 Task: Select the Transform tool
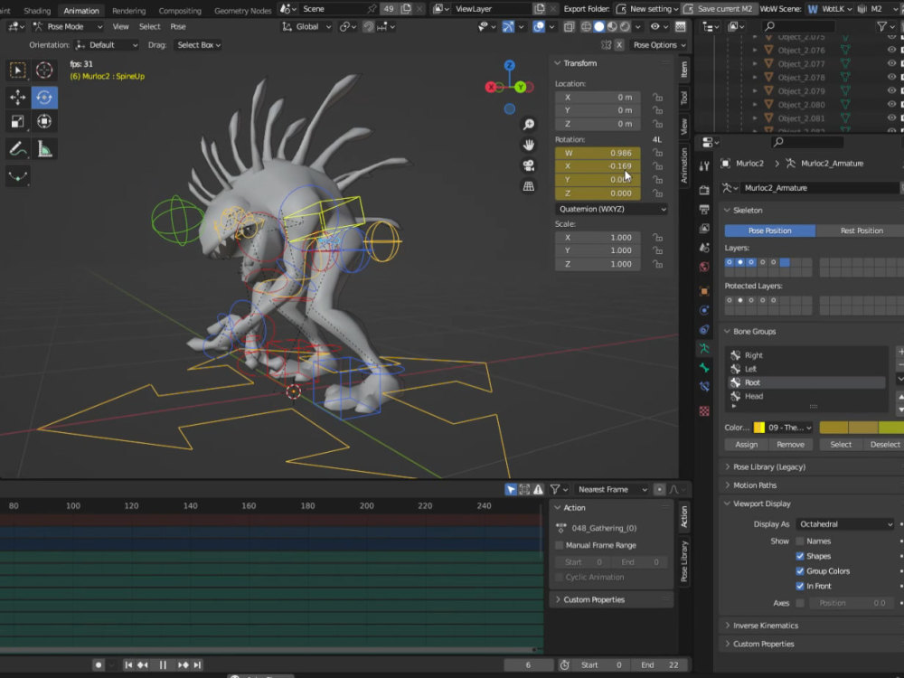pyautogui.click(x=44, y=122)
